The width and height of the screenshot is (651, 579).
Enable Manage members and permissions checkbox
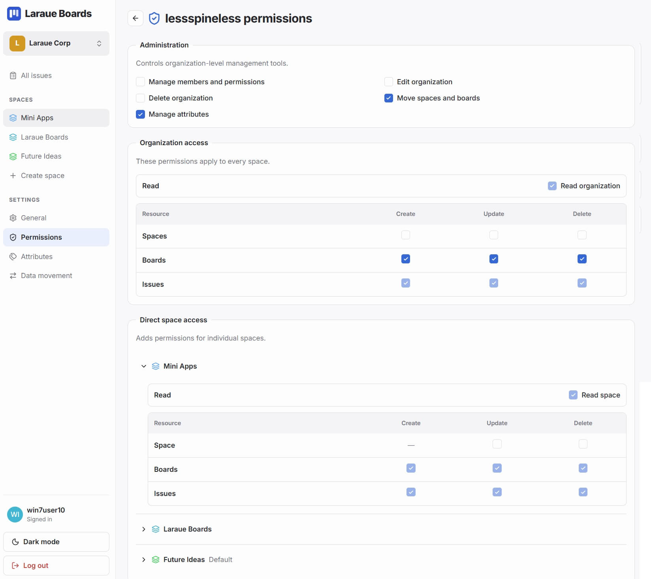point(140,82)
